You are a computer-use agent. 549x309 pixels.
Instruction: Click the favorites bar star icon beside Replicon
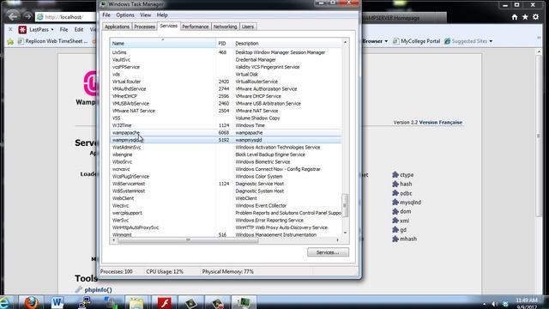pos(10,41)
